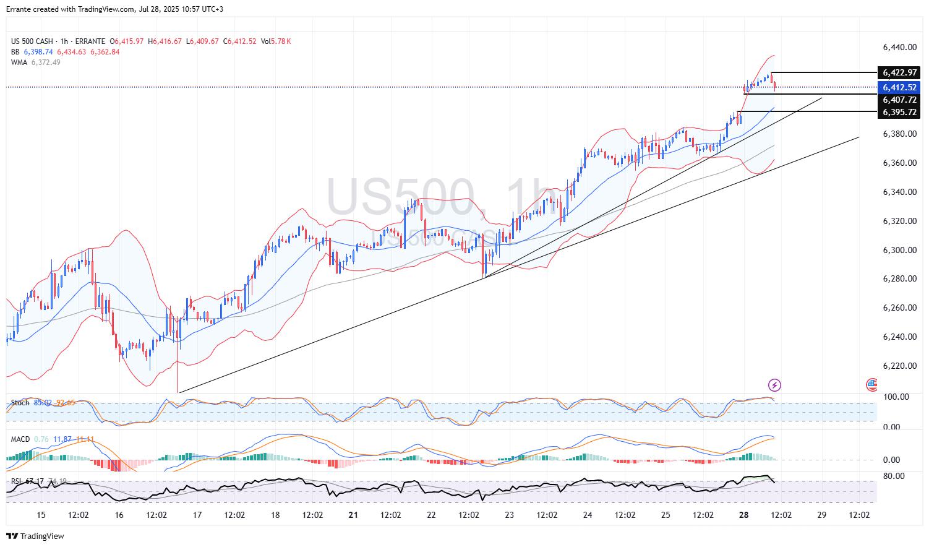This screenshot has width=929, height=547.
Task: Click the 6,440.00 price axis level
Action: 899,47
